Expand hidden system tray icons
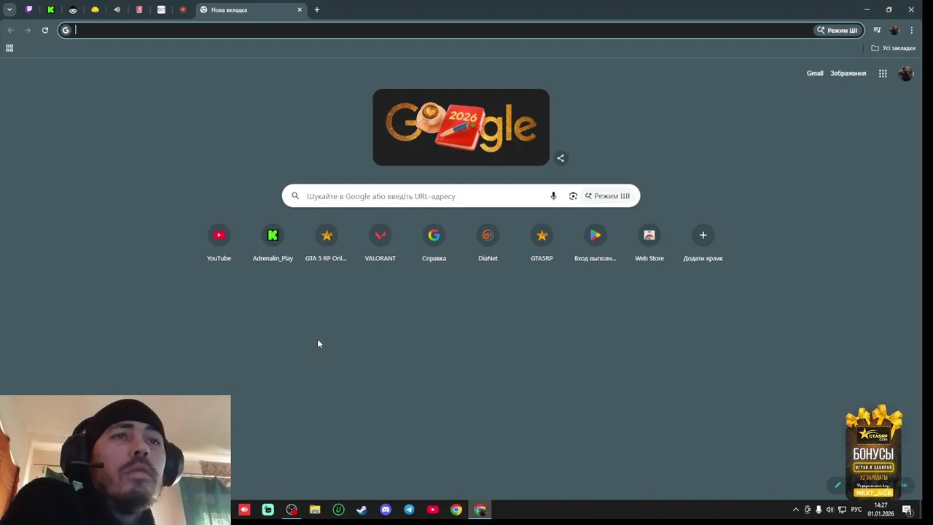This screenshot has height=525, width=933. point(795,510)
